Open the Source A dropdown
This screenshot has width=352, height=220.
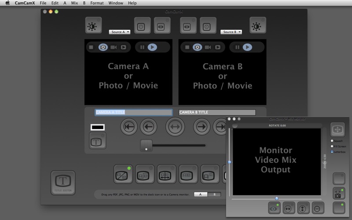pyautogui.click(x=119, y=32)
